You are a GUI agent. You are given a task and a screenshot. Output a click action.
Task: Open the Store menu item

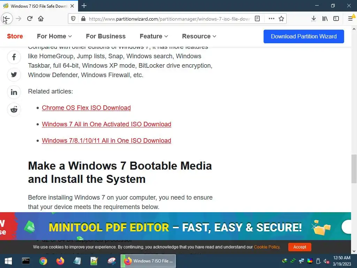click(15, 36)
